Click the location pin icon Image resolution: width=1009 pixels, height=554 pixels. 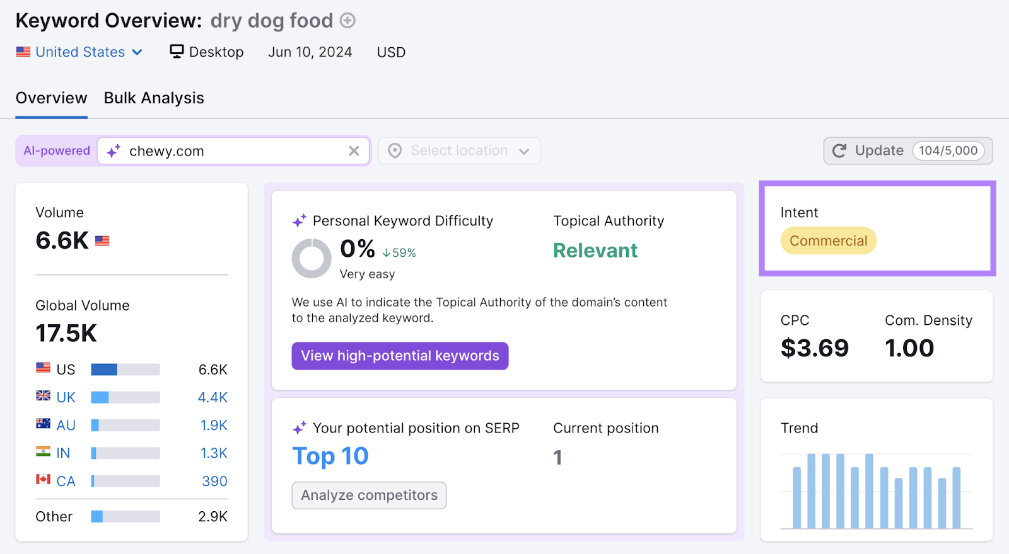click(x=395, y=150)
